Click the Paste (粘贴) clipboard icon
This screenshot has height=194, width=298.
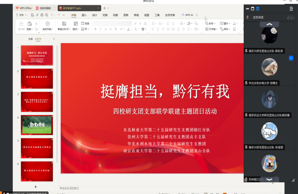click(29, 24)
